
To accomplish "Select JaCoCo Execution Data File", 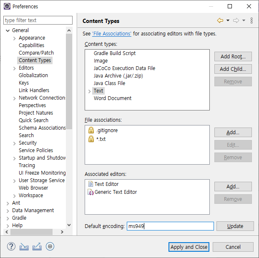I will (124, 68).
